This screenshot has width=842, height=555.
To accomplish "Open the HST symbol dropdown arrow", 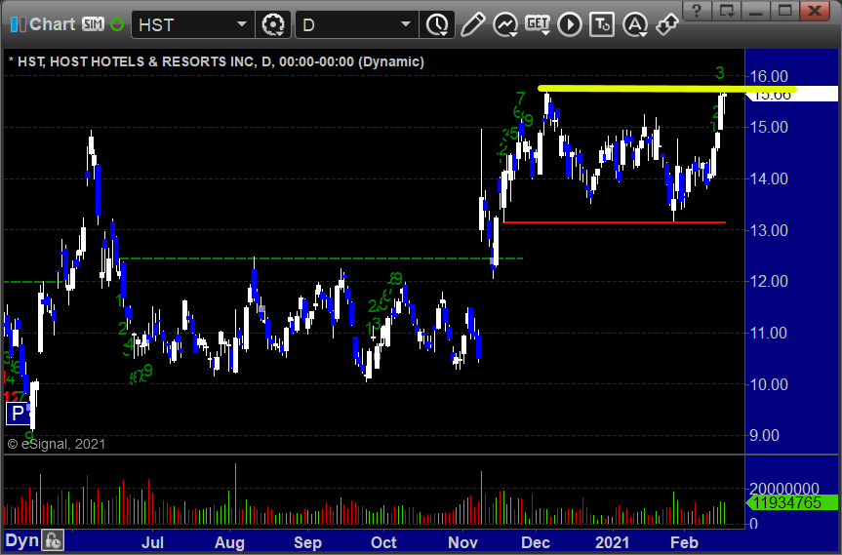I will [x=242, y=24].
